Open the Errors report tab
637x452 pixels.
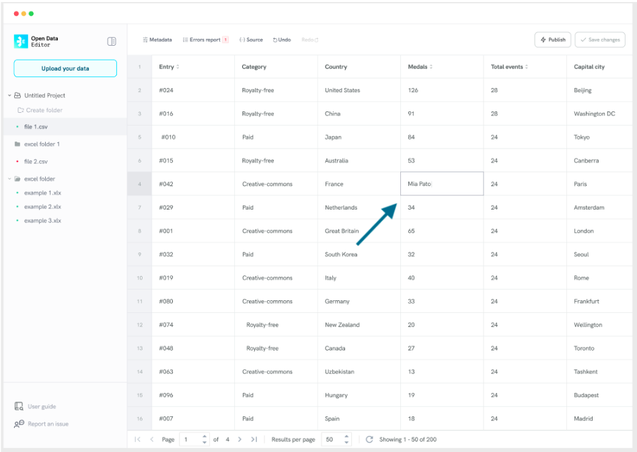pos(205,40)
